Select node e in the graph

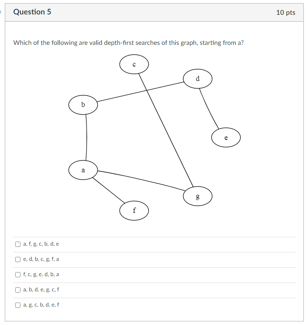[x=226, y=137]
